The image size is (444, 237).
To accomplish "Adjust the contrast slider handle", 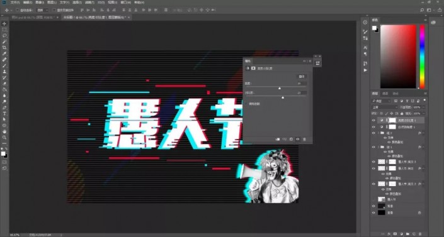I will pyautogui.click(x=283, y=97).
